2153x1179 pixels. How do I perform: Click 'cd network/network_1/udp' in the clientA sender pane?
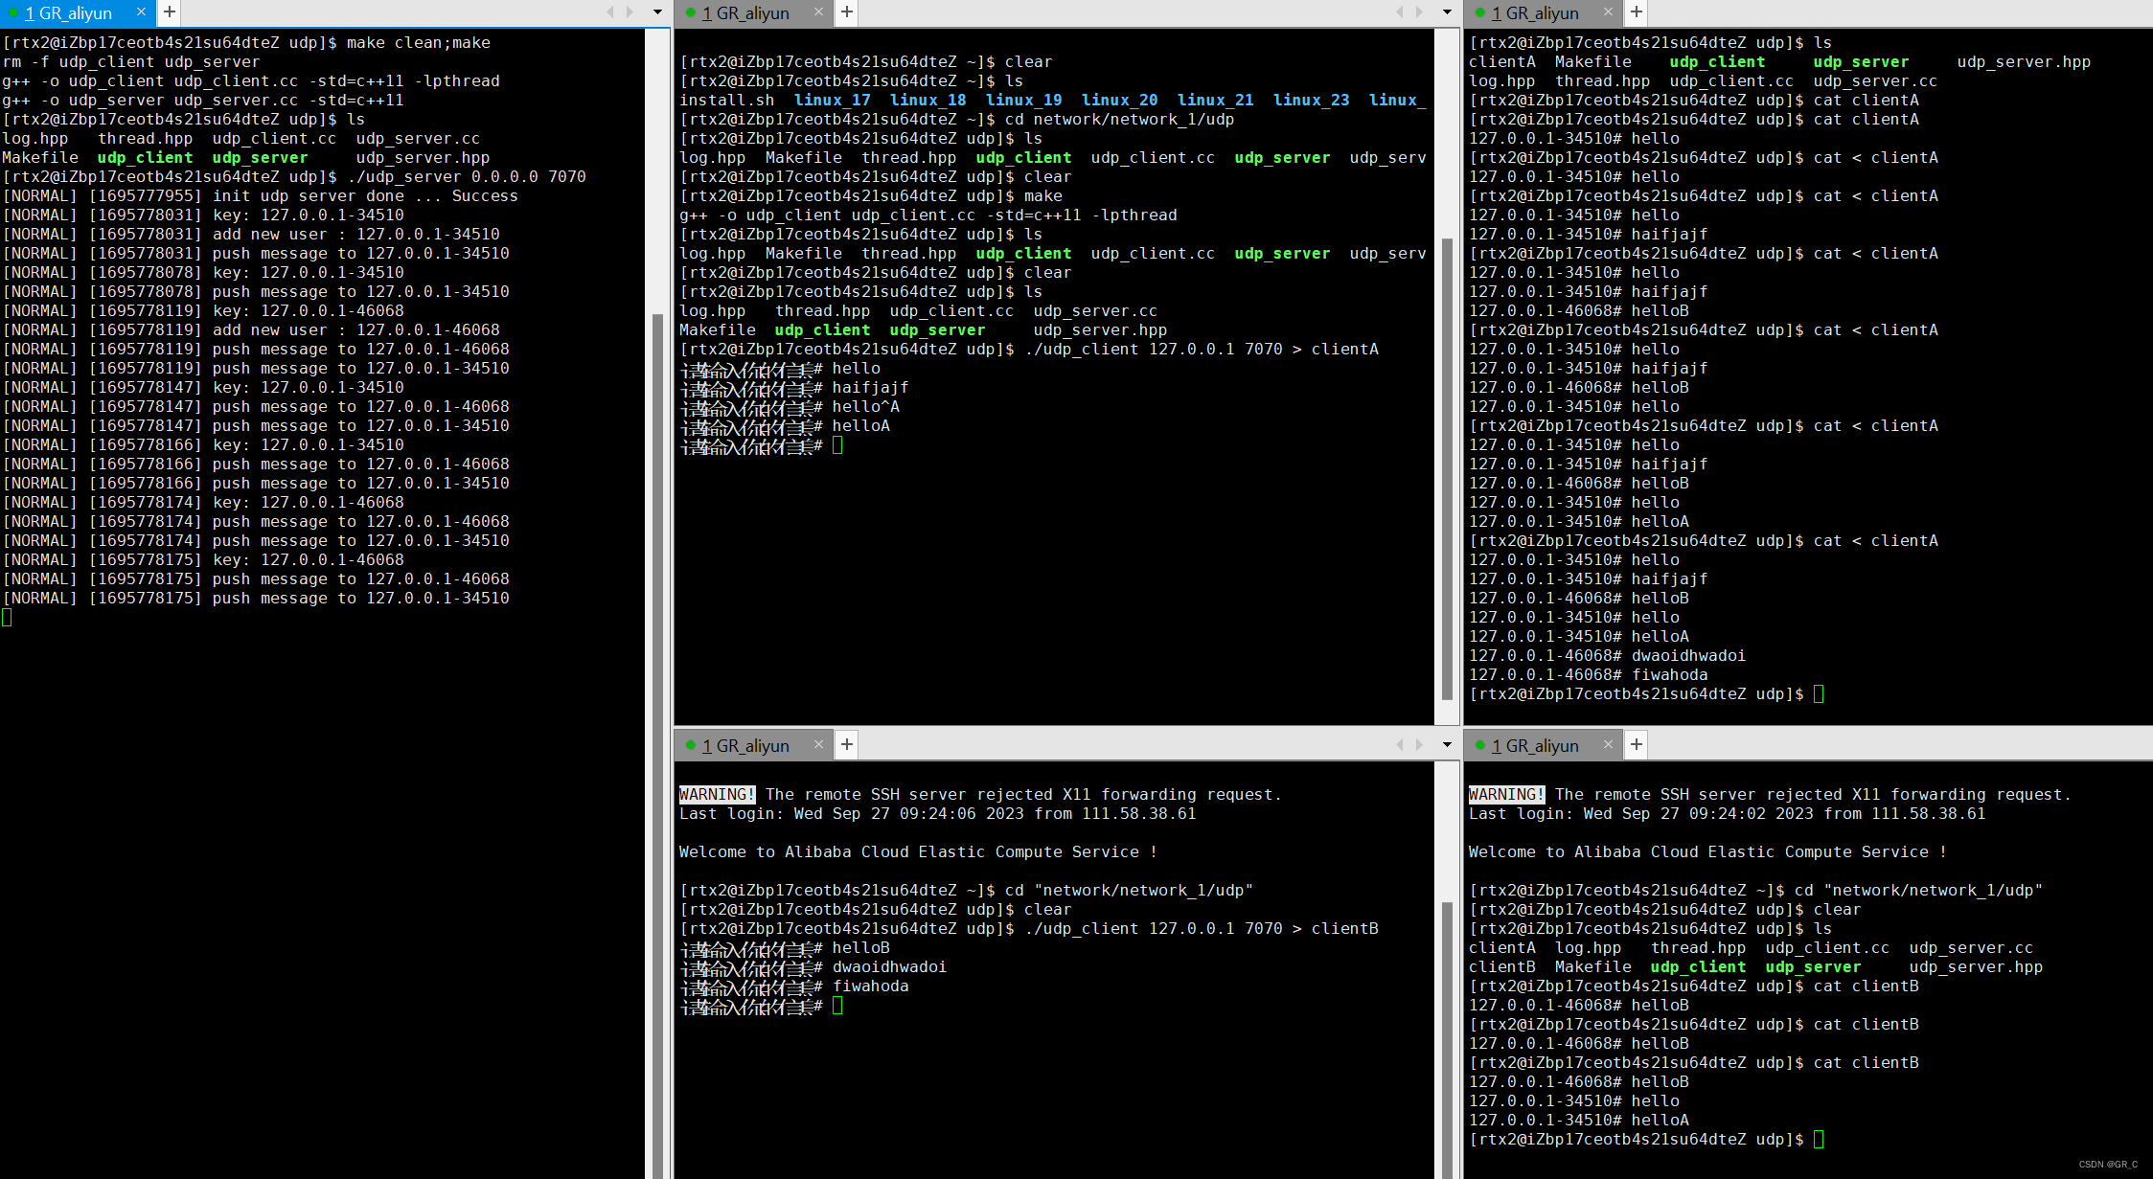(1119, 119)
